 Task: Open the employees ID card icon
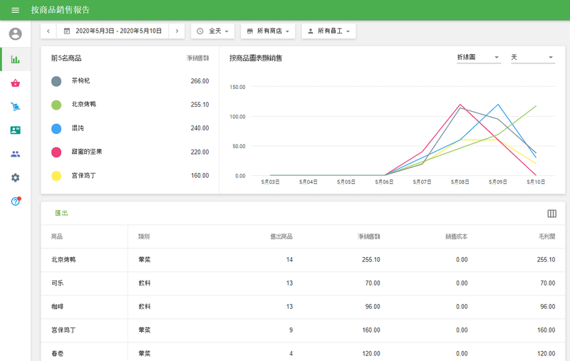(15, 130)
